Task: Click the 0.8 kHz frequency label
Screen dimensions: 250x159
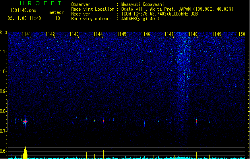Action: pyautogui.click(x=3, y=111)
